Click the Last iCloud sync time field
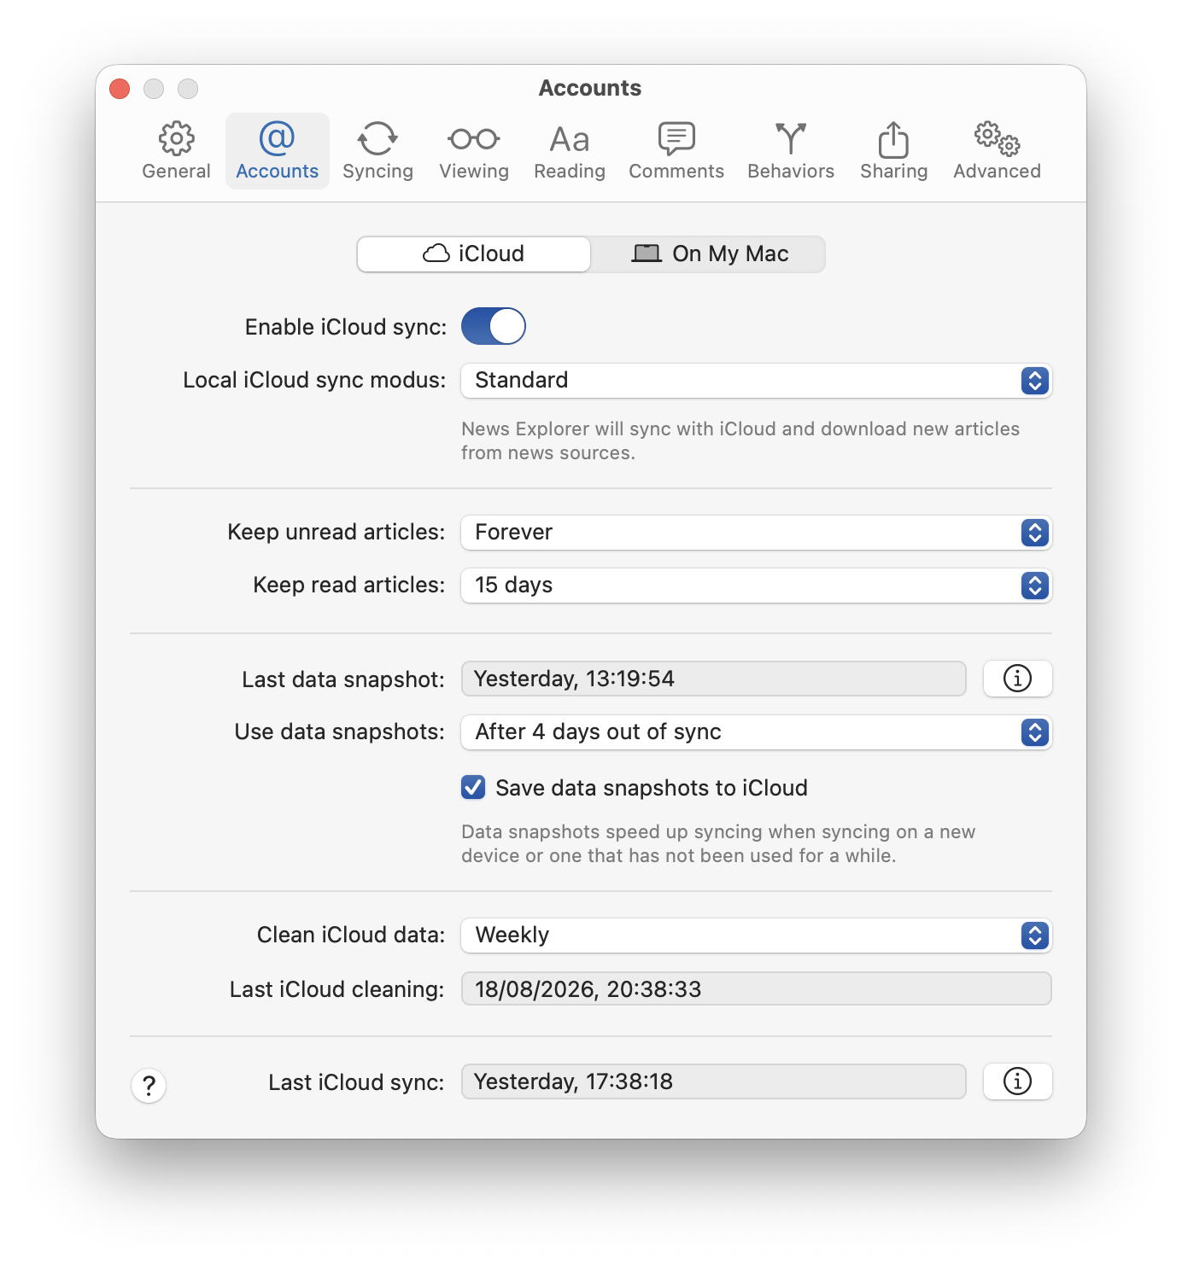 (x=714, y=1081)
